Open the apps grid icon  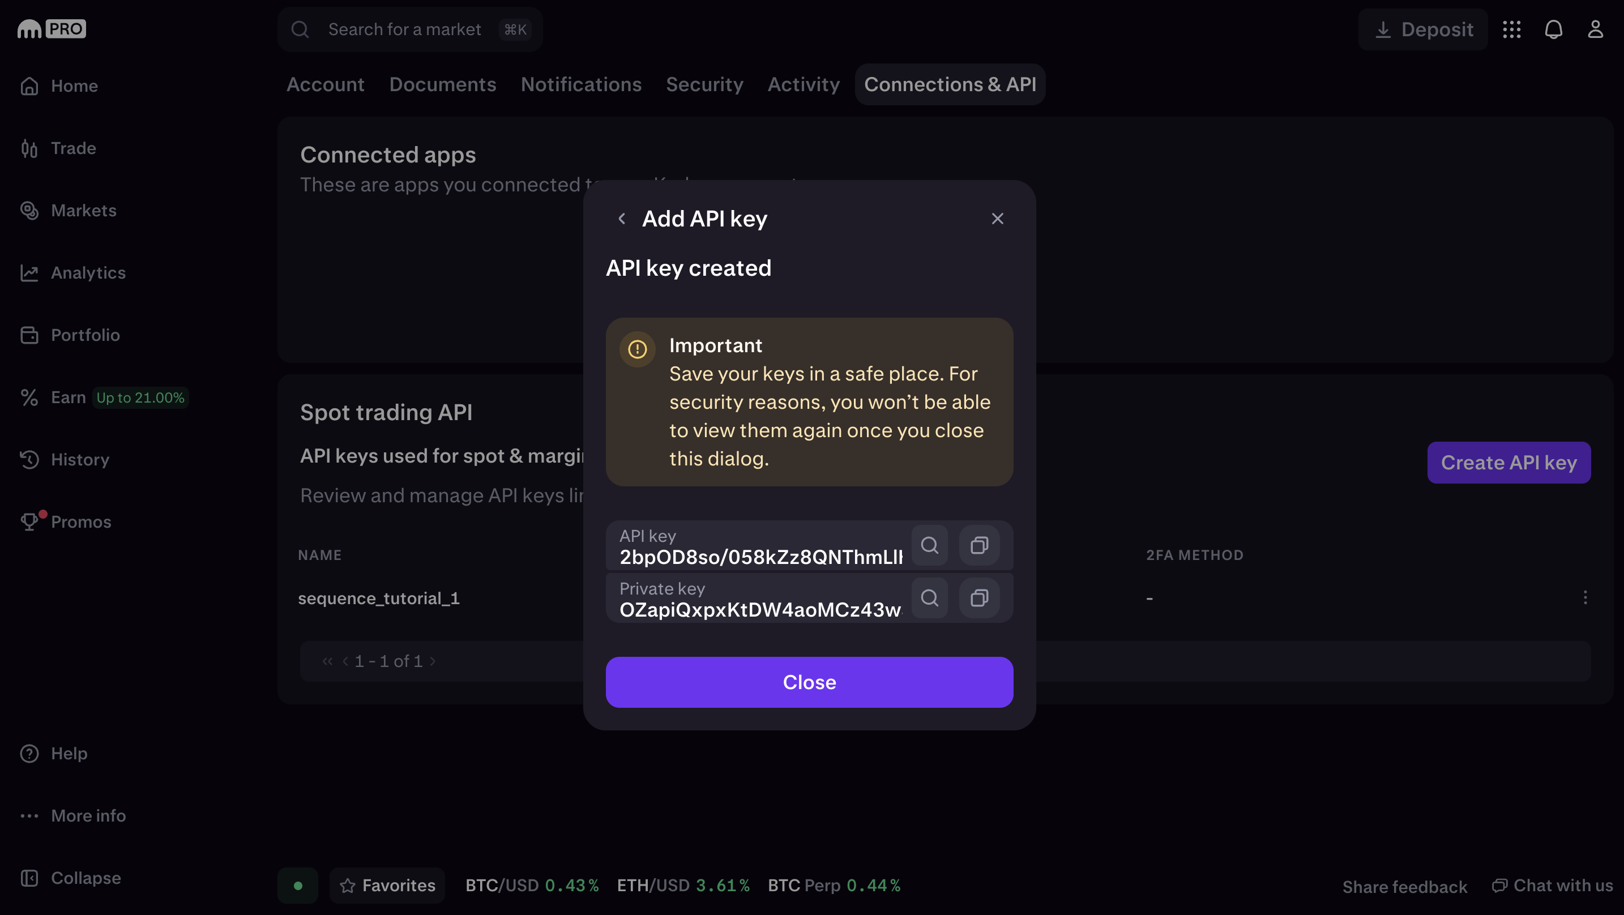pos(1511,29)
